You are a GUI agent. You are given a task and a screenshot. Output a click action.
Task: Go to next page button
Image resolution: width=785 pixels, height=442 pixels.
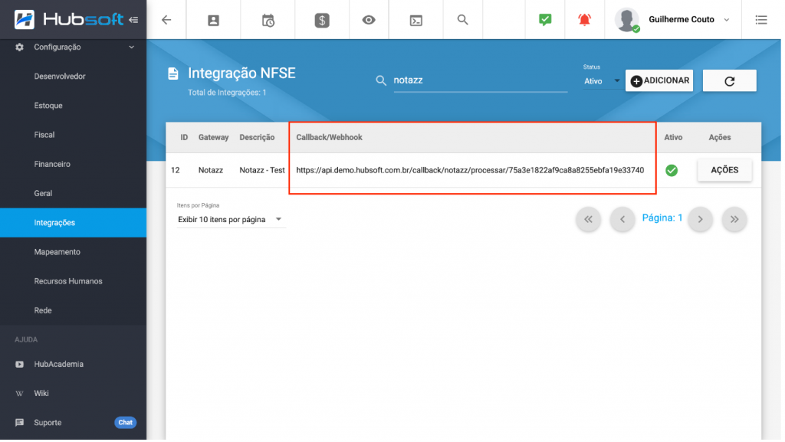tap(701, 219)
